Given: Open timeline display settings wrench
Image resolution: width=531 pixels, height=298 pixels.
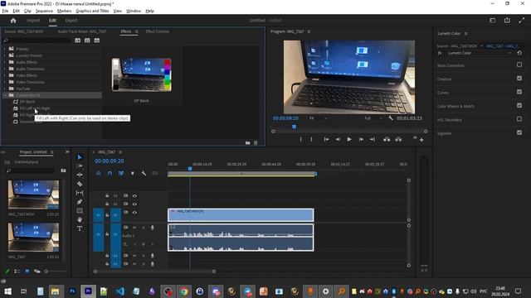Looking at the screenshot, I should tap(144, 173).
